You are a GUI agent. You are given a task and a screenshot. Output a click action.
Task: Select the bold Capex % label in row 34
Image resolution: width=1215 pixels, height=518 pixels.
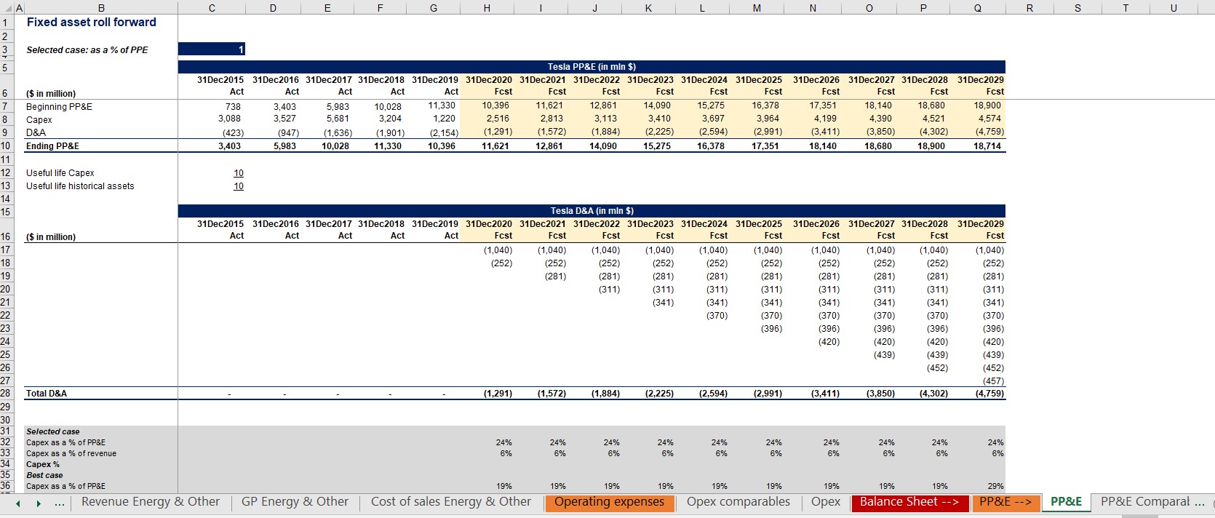point(43,464)
